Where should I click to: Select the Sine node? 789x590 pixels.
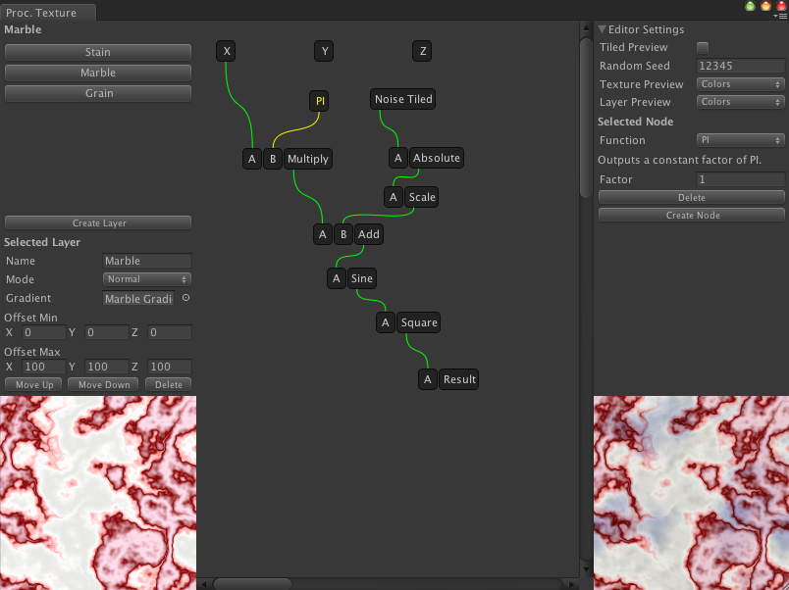(362, 278)
